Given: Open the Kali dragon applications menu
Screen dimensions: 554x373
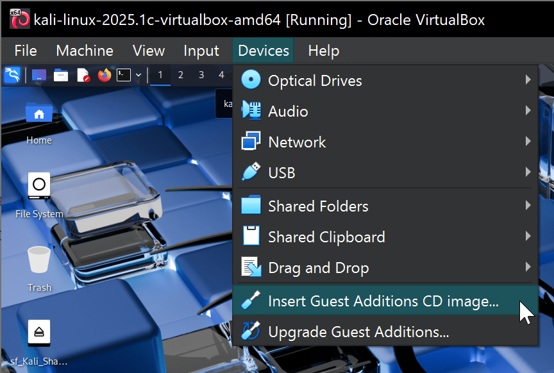Looking at the screenshot, I should click(x=12, y=75).
